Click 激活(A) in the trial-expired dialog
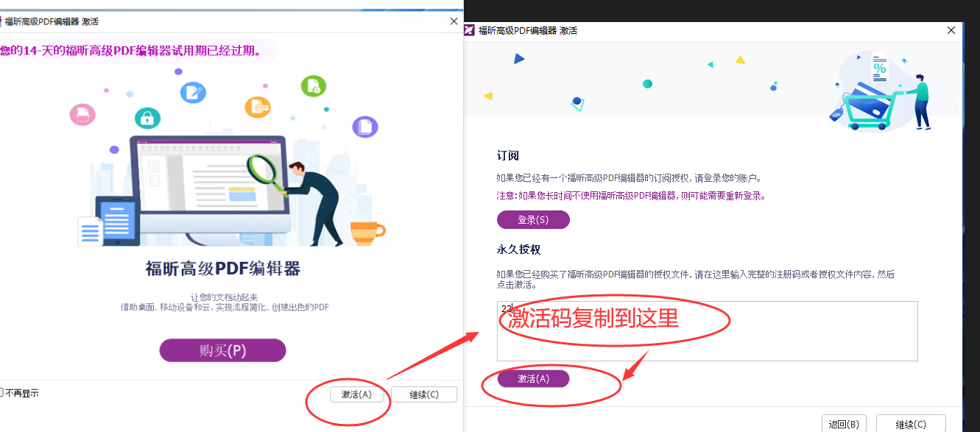980x432 pixels. pyautogui.click(x=356, y=394)
